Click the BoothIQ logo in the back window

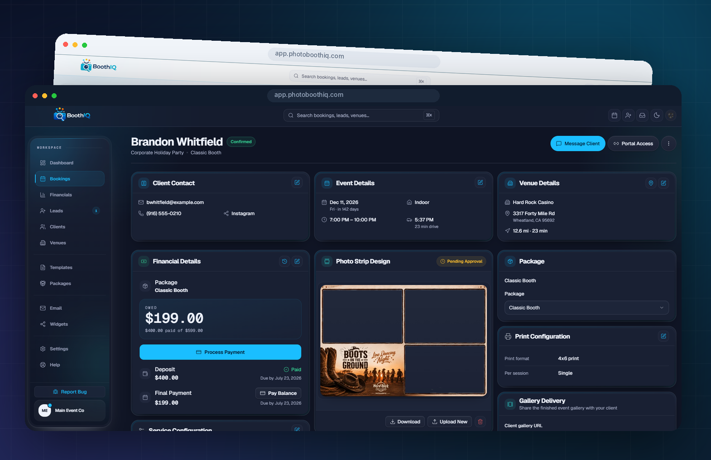point(98,66)
